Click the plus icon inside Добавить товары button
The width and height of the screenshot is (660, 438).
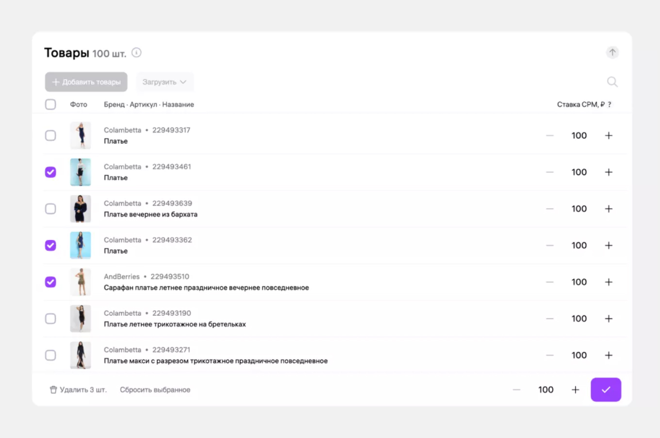coord(56,82)
